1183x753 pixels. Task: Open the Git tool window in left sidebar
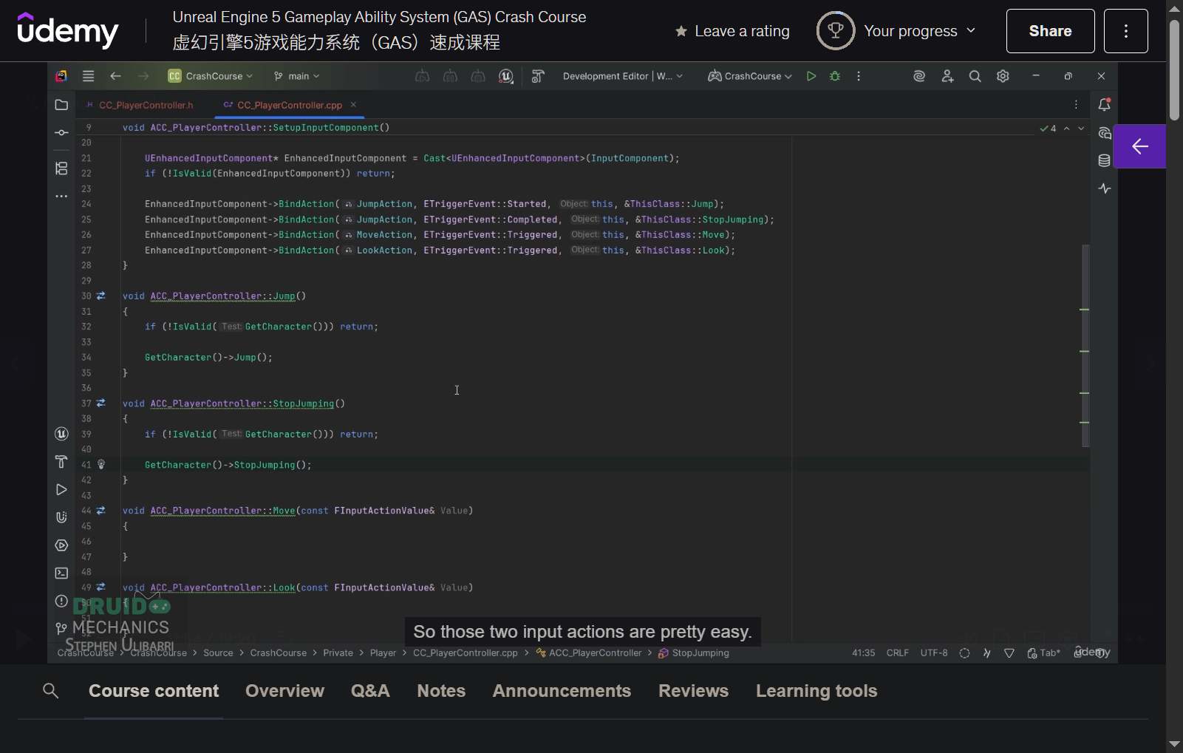(x=61, y=628)
